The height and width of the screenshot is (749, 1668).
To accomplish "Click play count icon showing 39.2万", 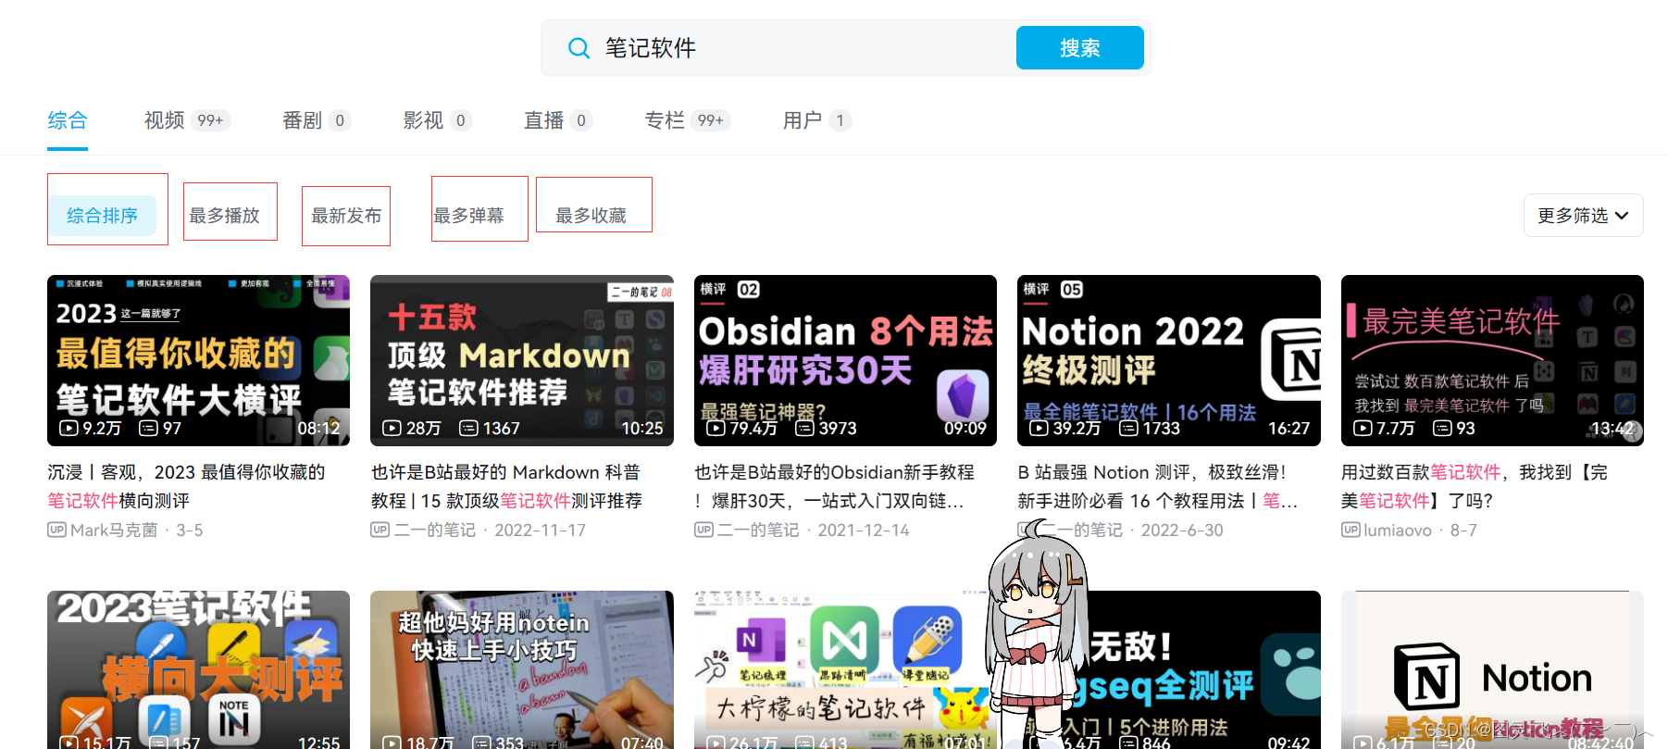I will pyautogui.click(x=1039, y=428).
